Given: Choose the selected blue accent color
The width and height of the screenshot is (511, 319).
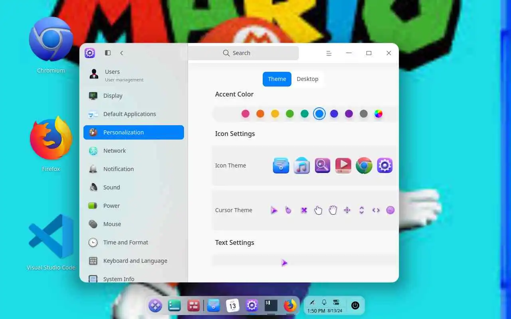Looking at the screenshot, I should pos(319,114).
